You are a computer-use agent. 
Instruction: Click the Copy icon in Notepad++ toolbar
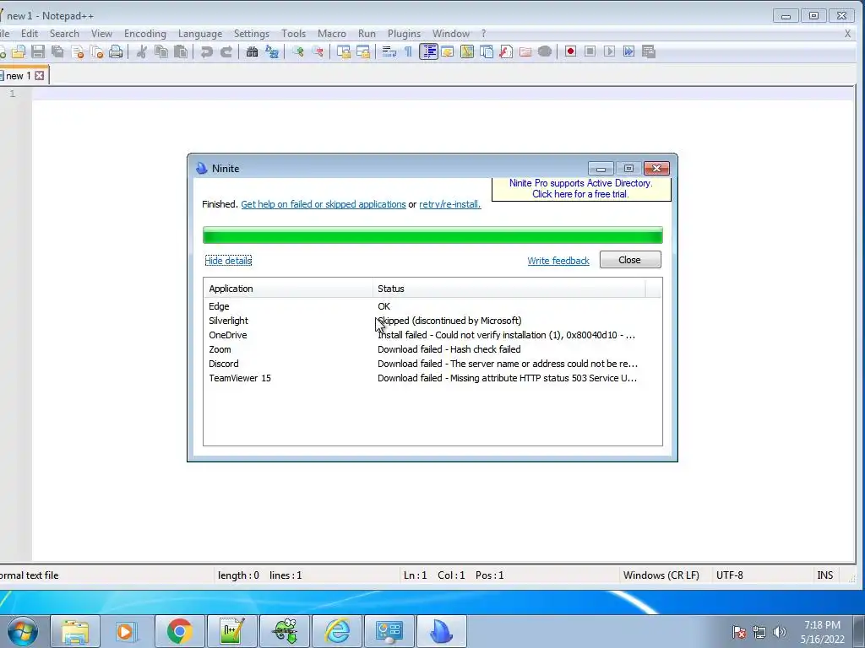[x=161, y=51]
